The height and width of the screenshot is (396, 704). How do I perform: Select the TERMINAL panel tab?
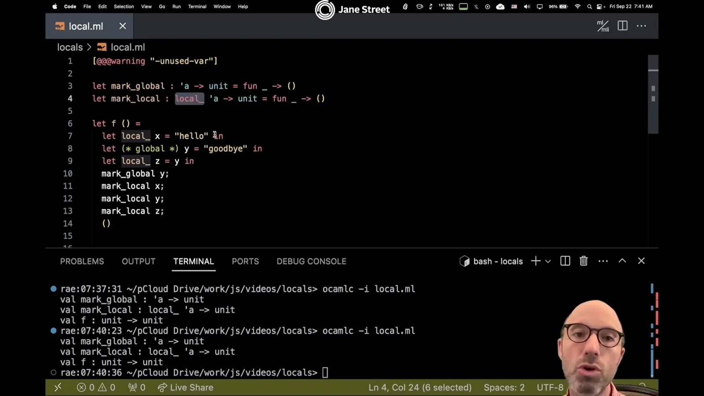[194, 261]
